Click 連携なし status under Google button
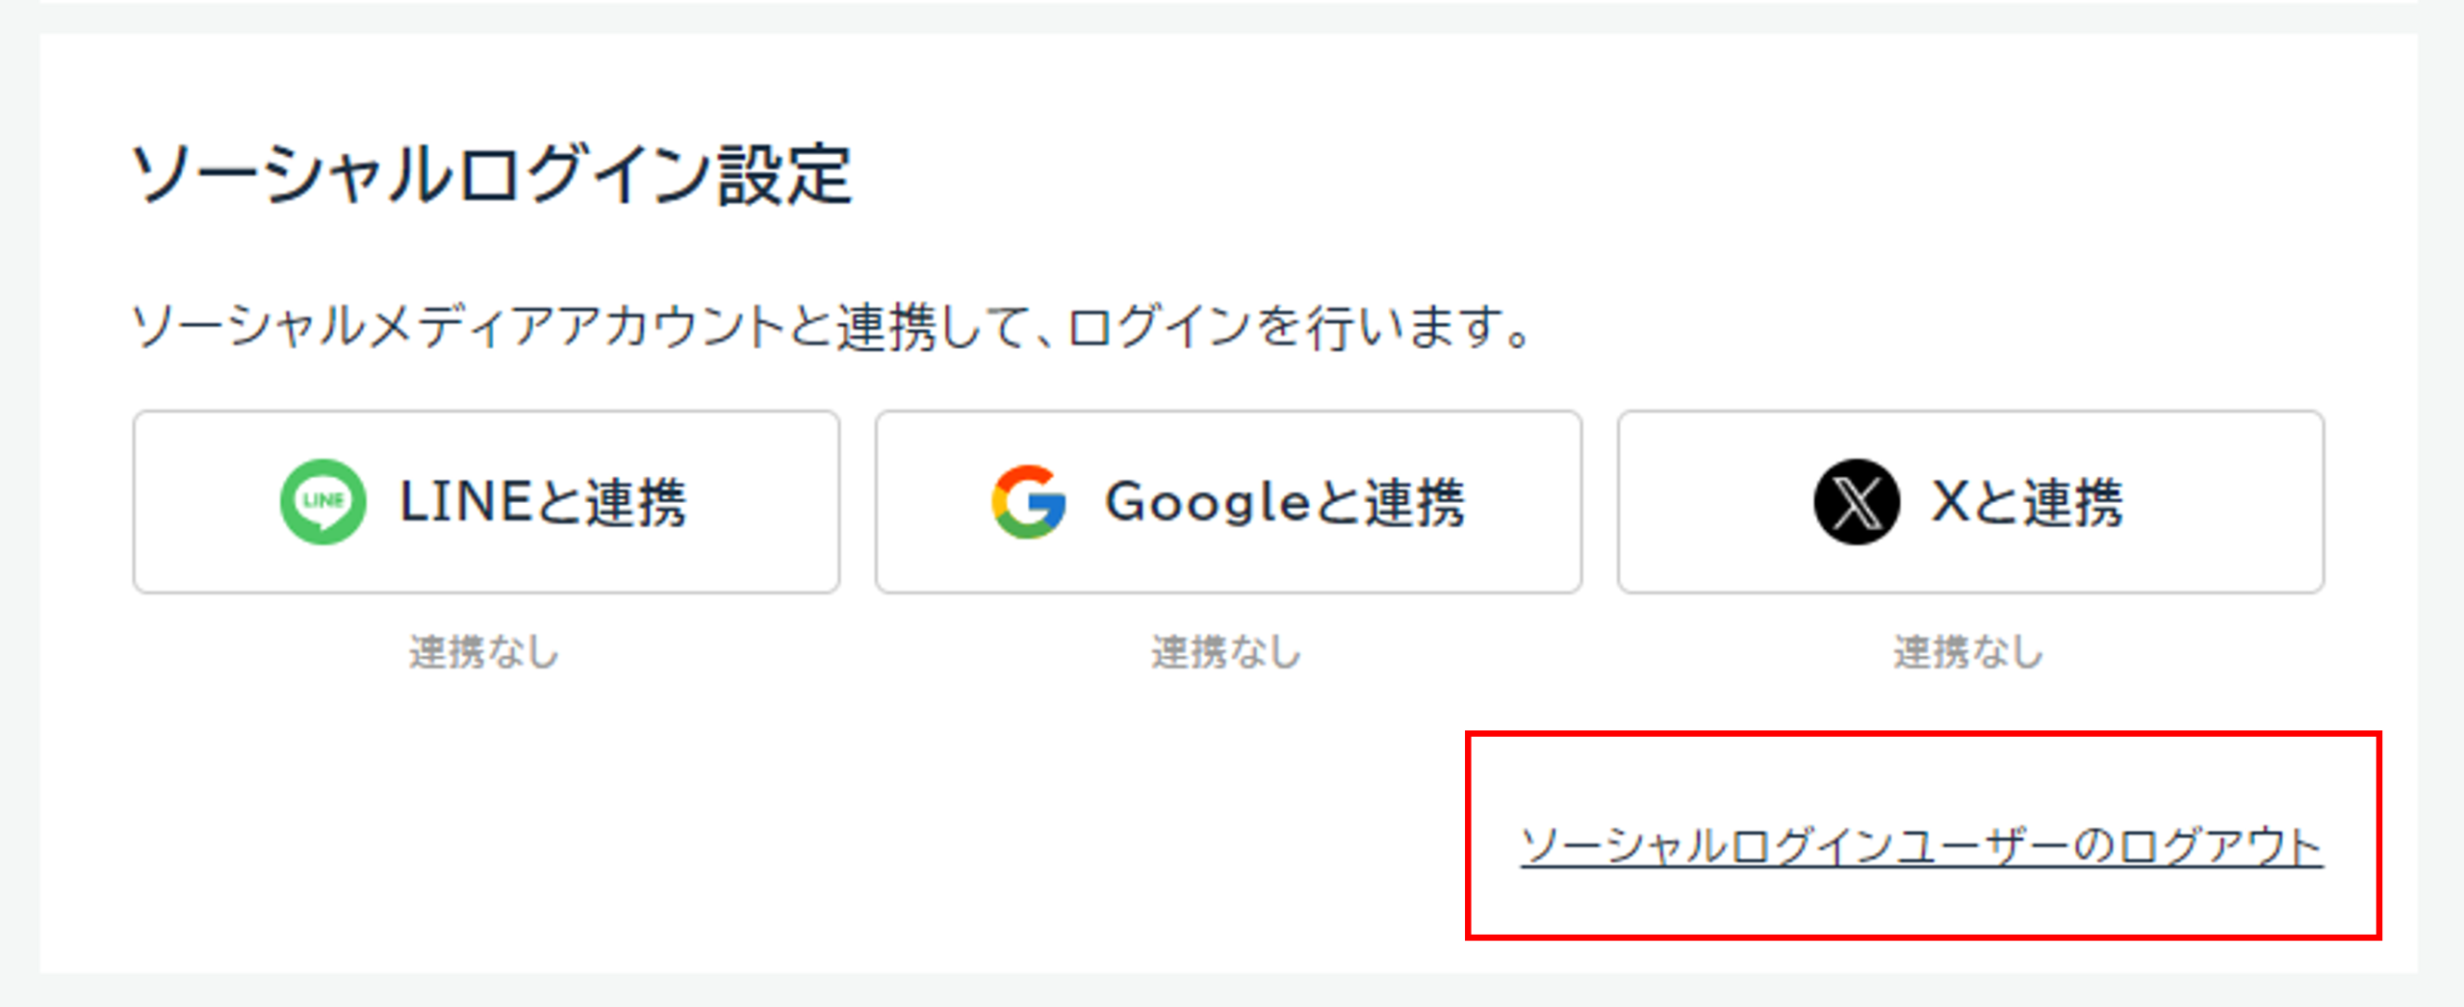Viewport: 2464px width, 1007px height. 1227,652
